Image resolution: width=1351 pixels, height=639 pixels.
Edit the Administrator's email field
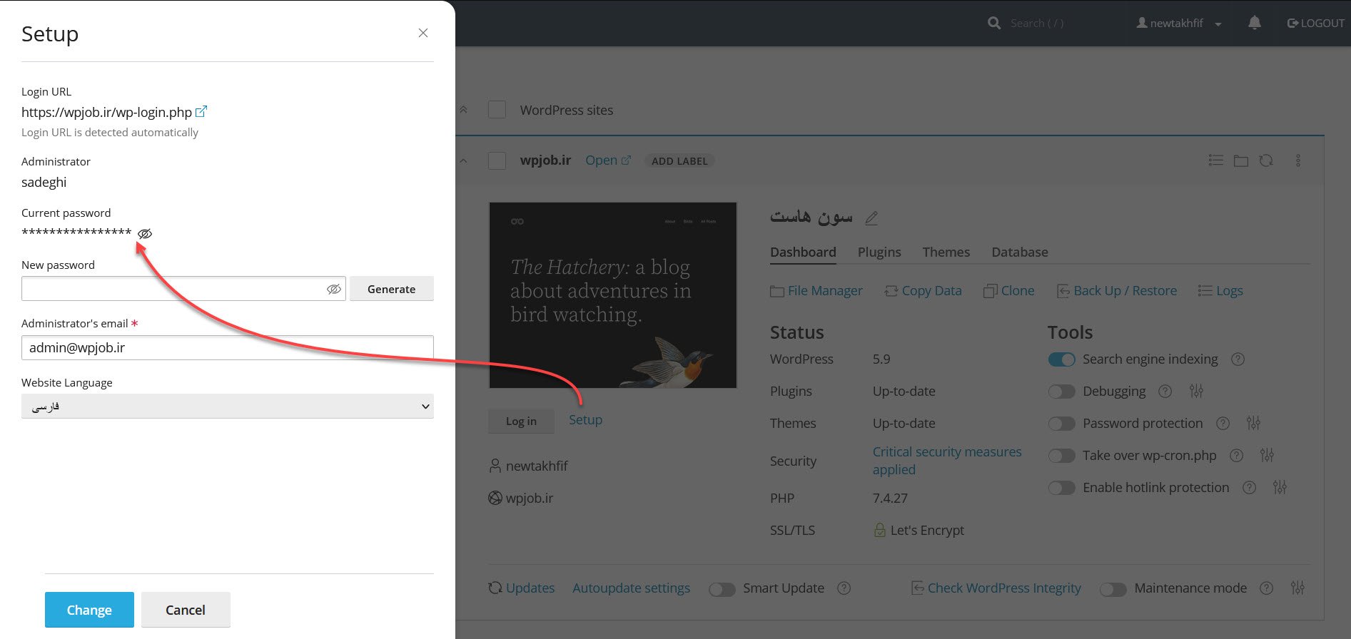tap(228, 347)
